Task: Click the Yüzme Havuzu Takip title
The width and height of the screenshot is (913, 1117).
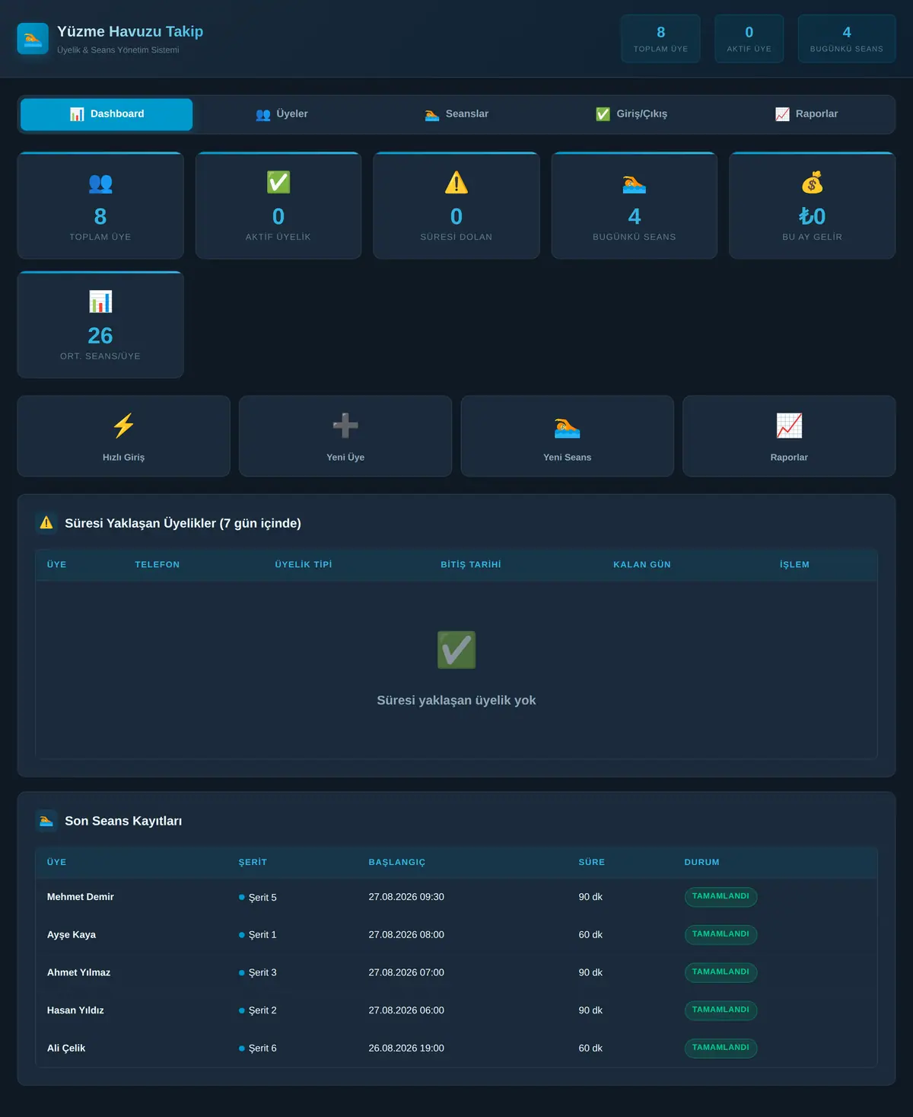Action: tap(130, 31)
